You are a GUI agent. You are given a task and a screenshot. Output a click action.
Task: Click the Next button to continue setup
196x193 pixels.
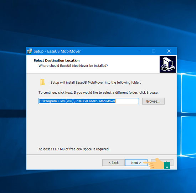(136, 163)
